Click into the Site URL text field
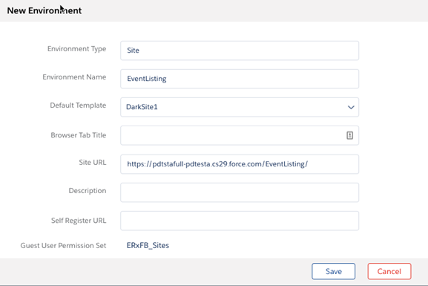428x286 pixels. click(x=240, y=164)
